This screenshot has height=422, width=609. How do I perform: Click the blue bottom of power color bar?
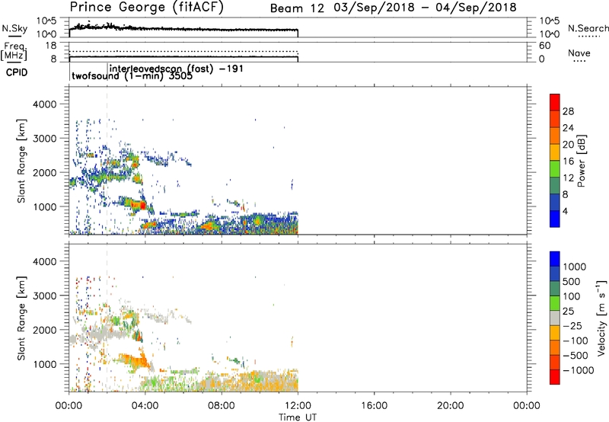(x=555, y=219)
